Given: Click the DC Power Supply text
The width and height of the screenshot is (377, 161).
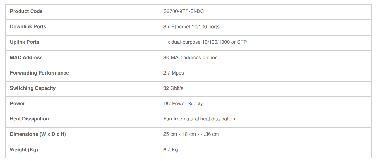Looking at the screenshot, I should (x=183, y=104).
